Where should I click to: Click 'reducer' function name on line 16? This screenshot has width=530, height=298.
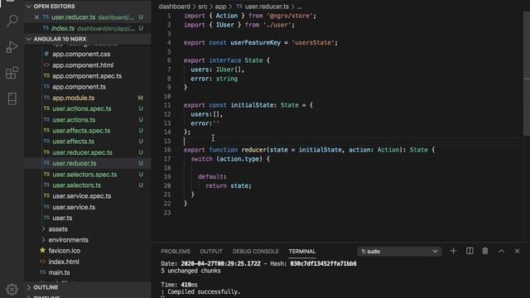pos(254,150)
